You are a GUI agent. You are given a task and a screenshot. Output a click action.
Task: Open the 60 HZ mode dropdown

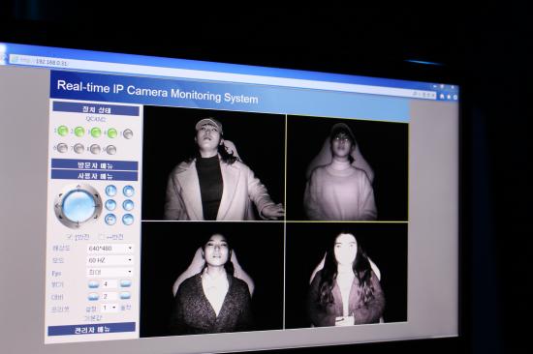click(x=110, y=260)
